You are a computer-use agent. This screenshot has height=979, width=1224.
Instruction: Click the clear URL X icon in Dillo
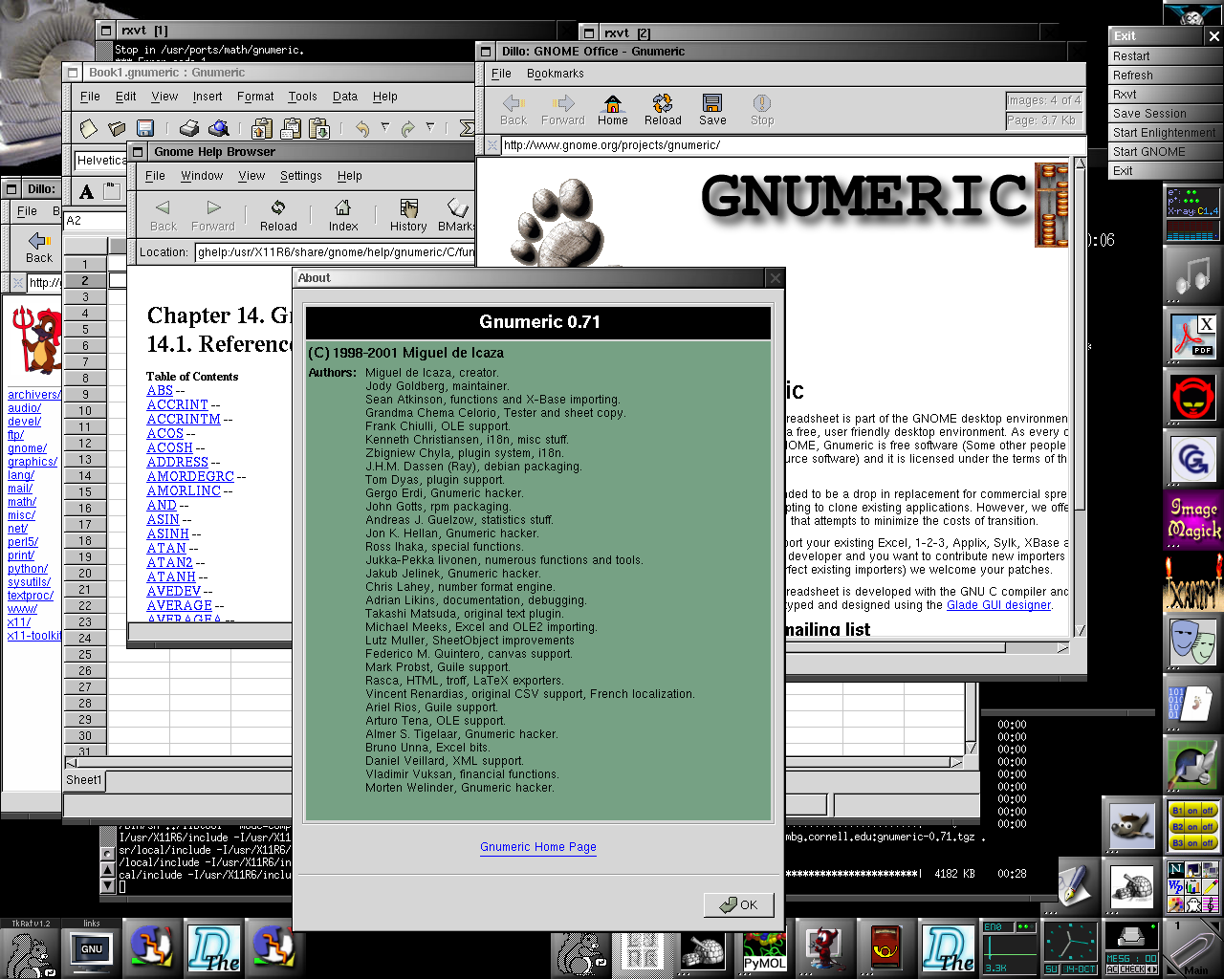click(x=492, y=145)
